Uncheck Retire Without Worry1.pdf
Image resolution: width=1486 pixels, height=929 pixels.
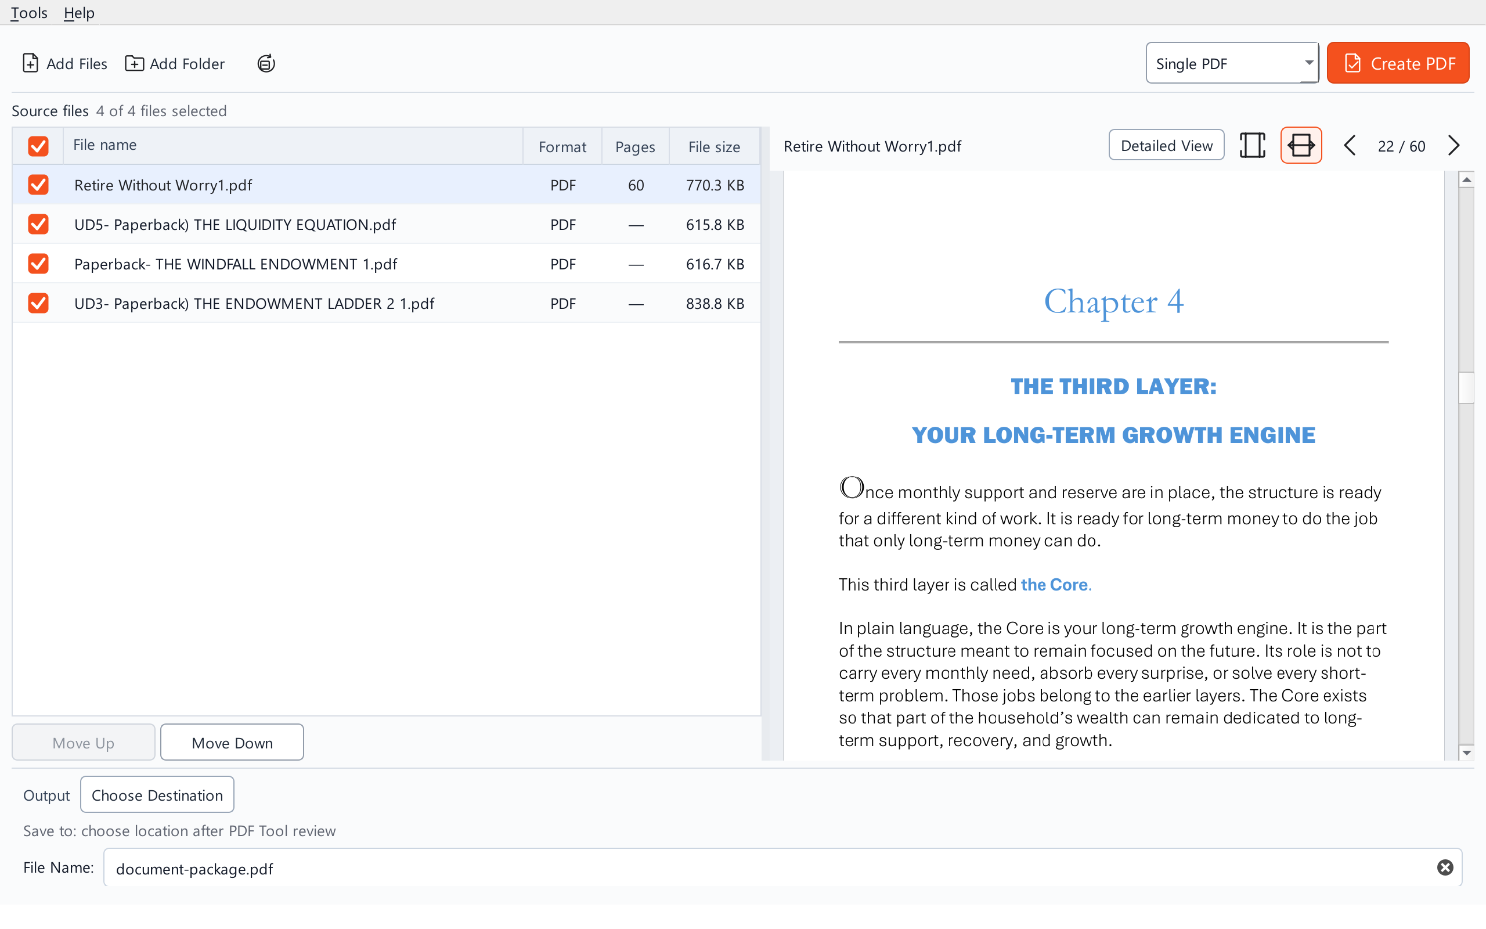(x=38, y=184)
